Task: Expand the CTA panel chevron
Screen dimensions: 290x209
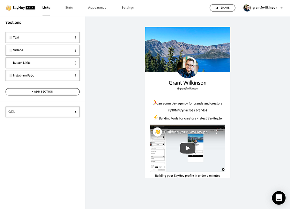Action: 75,112
